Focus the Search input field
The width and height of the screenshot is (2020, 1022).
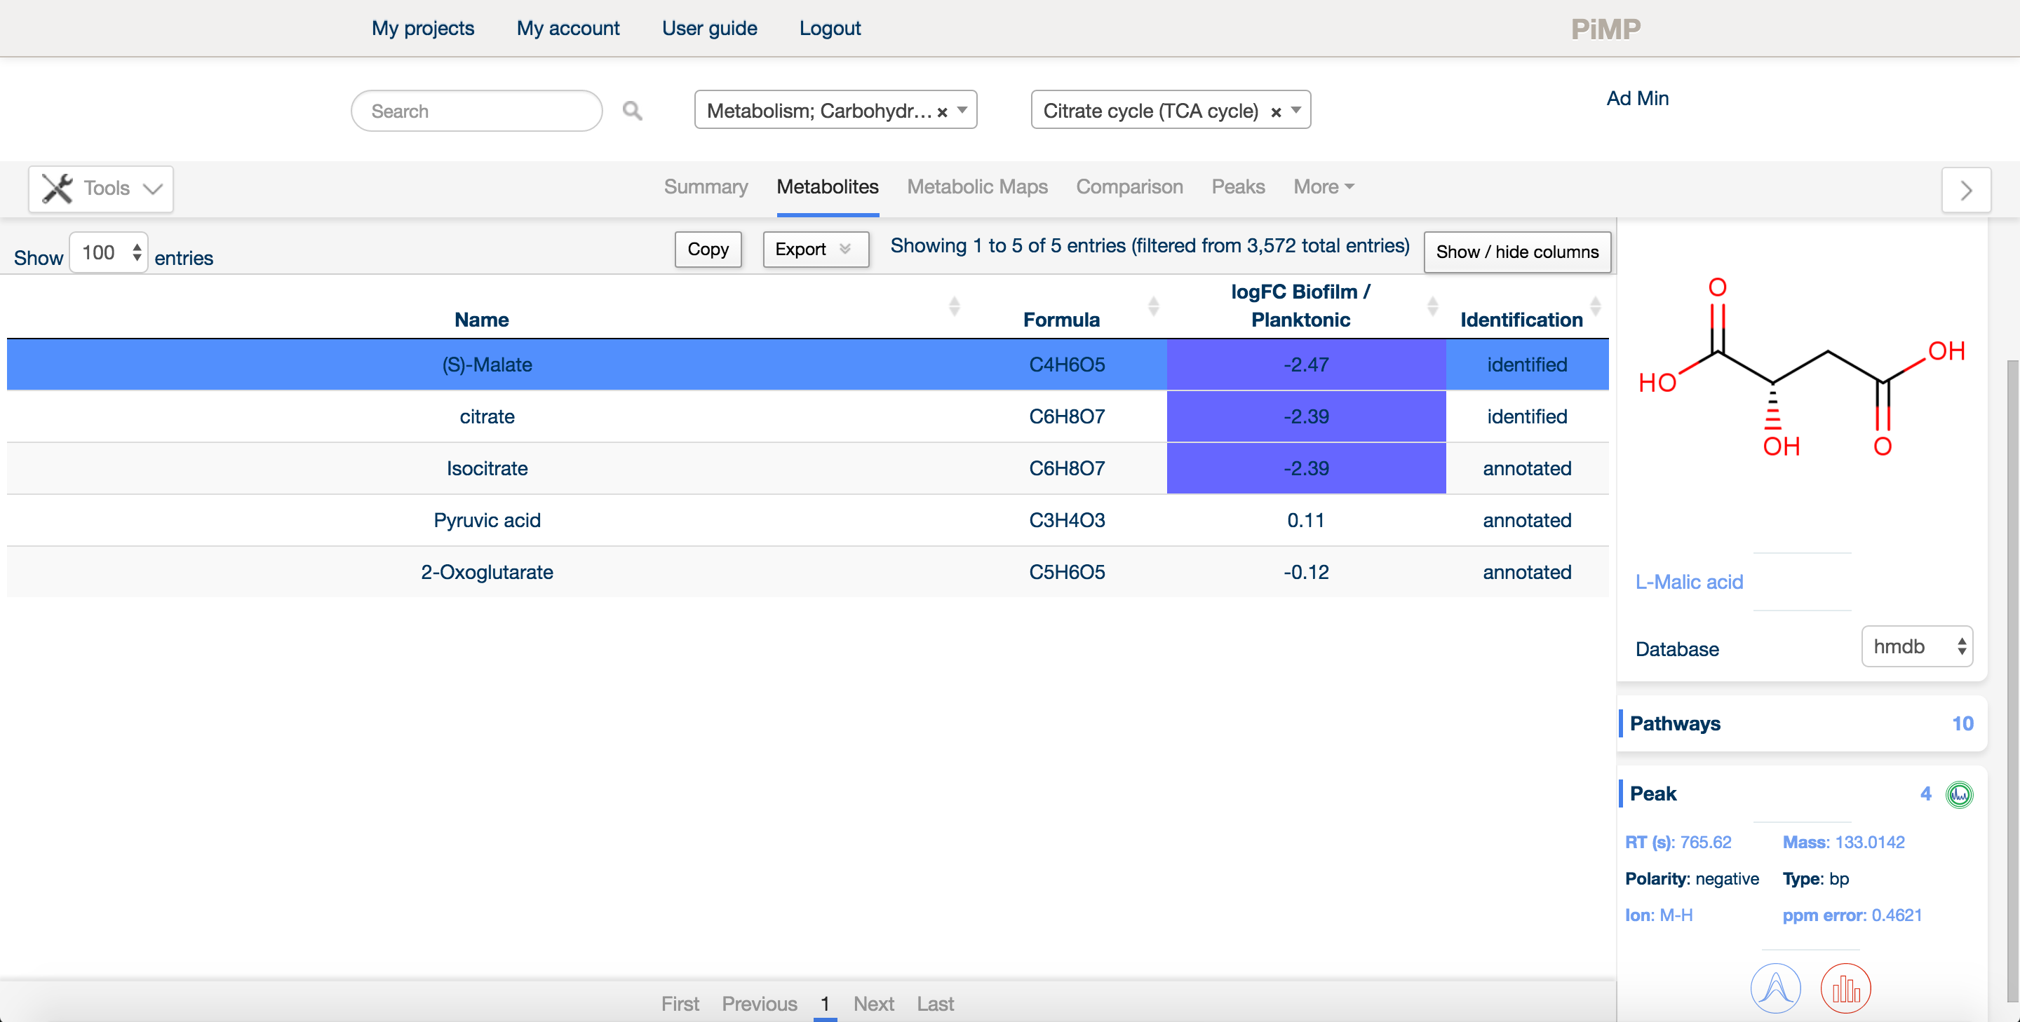point(477,111)
